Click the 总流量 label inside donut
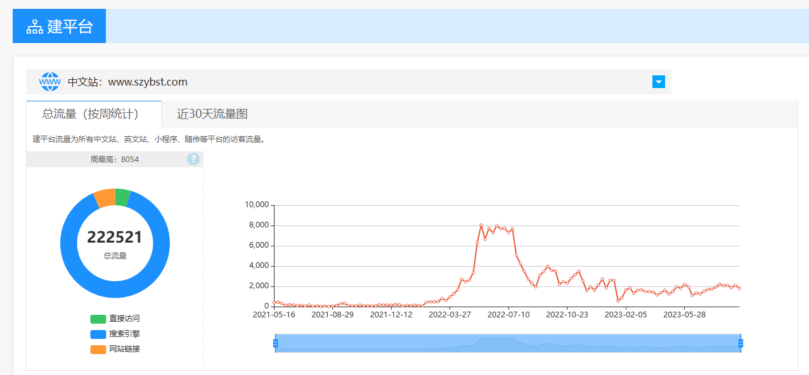 coord(115,256)
